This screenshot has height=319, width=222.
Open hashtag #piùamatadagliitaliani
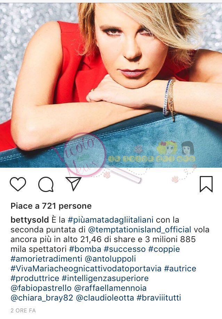110,220
